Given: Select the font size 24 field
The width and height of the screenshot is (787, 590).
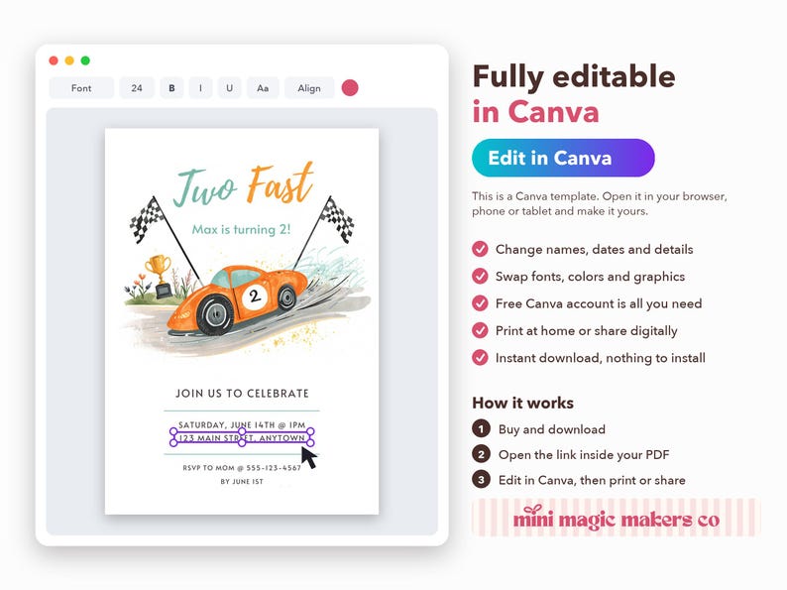Looking at the screenshot, I should click(137, 88).
